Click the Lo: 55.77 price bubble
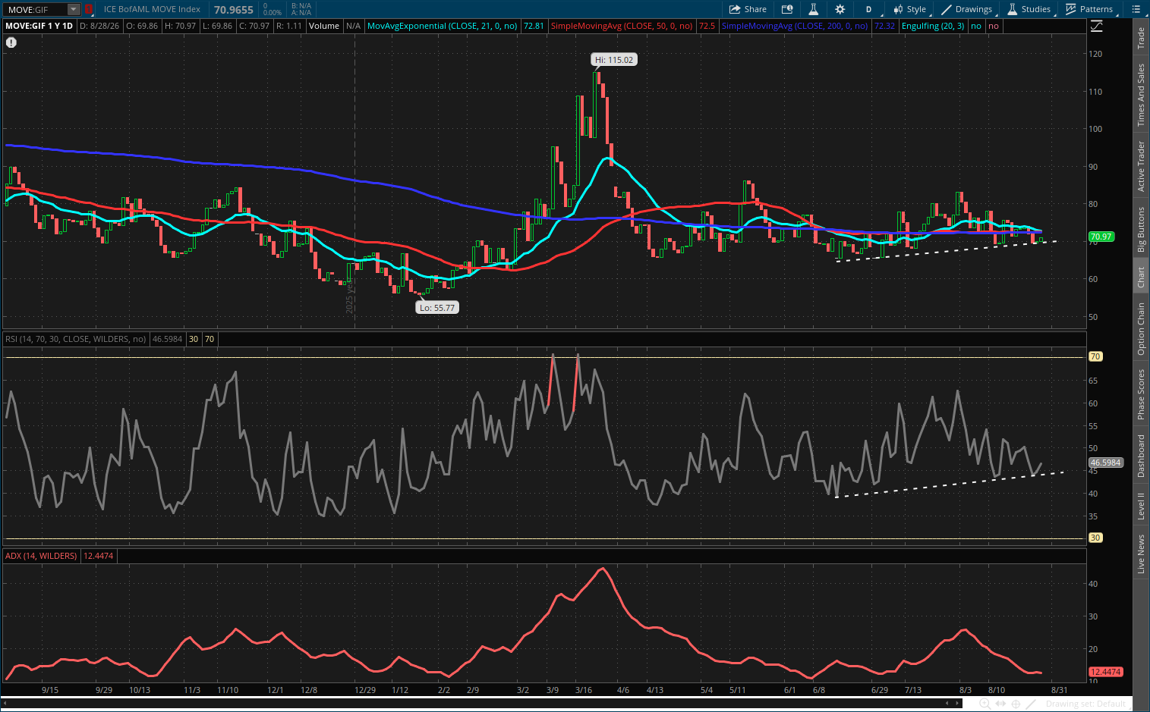Image resolution: width=1150 pixels, height=712 pixels. [437, 307]
